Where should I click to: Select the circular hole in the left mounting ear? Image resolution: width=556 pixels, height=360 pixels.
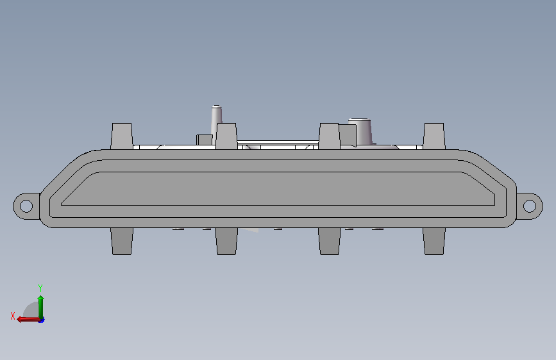click(x=26, y=206)
